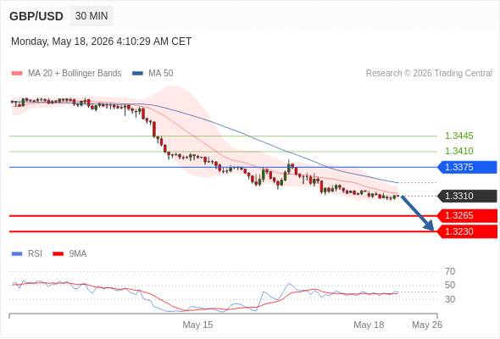
Task: Click the May 26 date axis label
Action: point(427,325)
